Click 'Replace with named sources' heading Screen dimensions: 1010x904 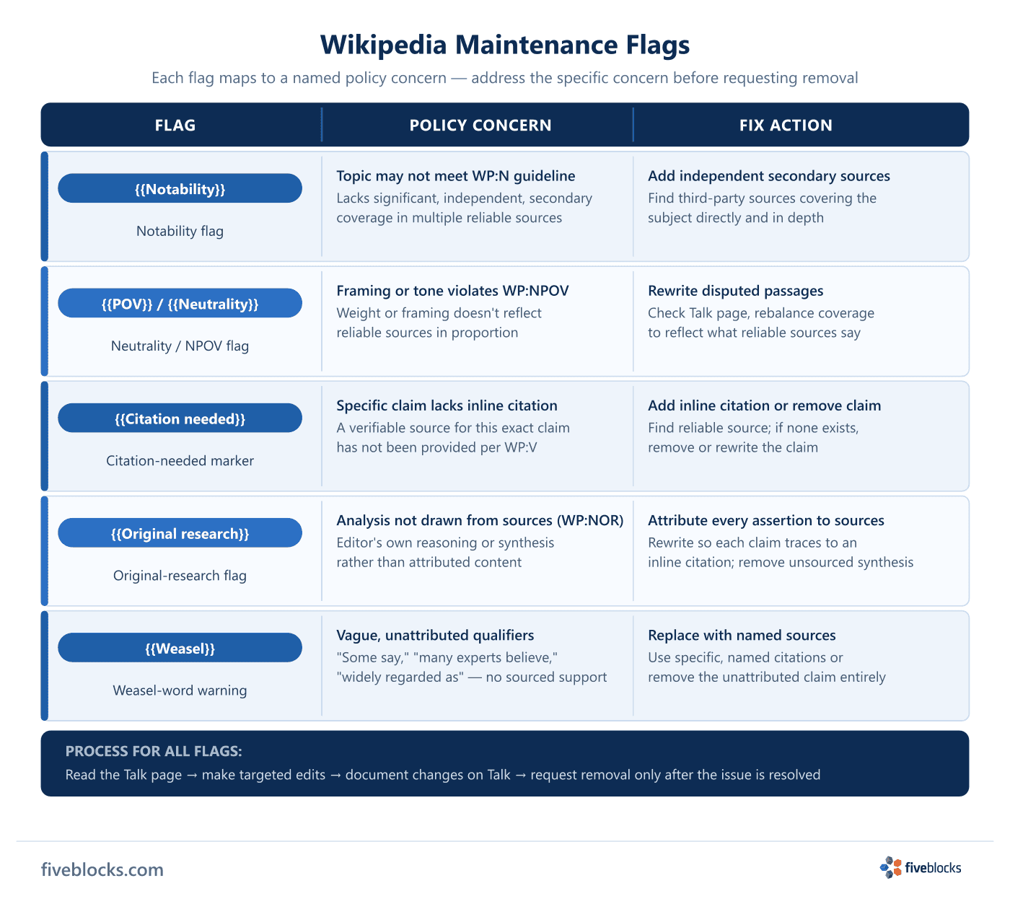click(x=742, y=635)
